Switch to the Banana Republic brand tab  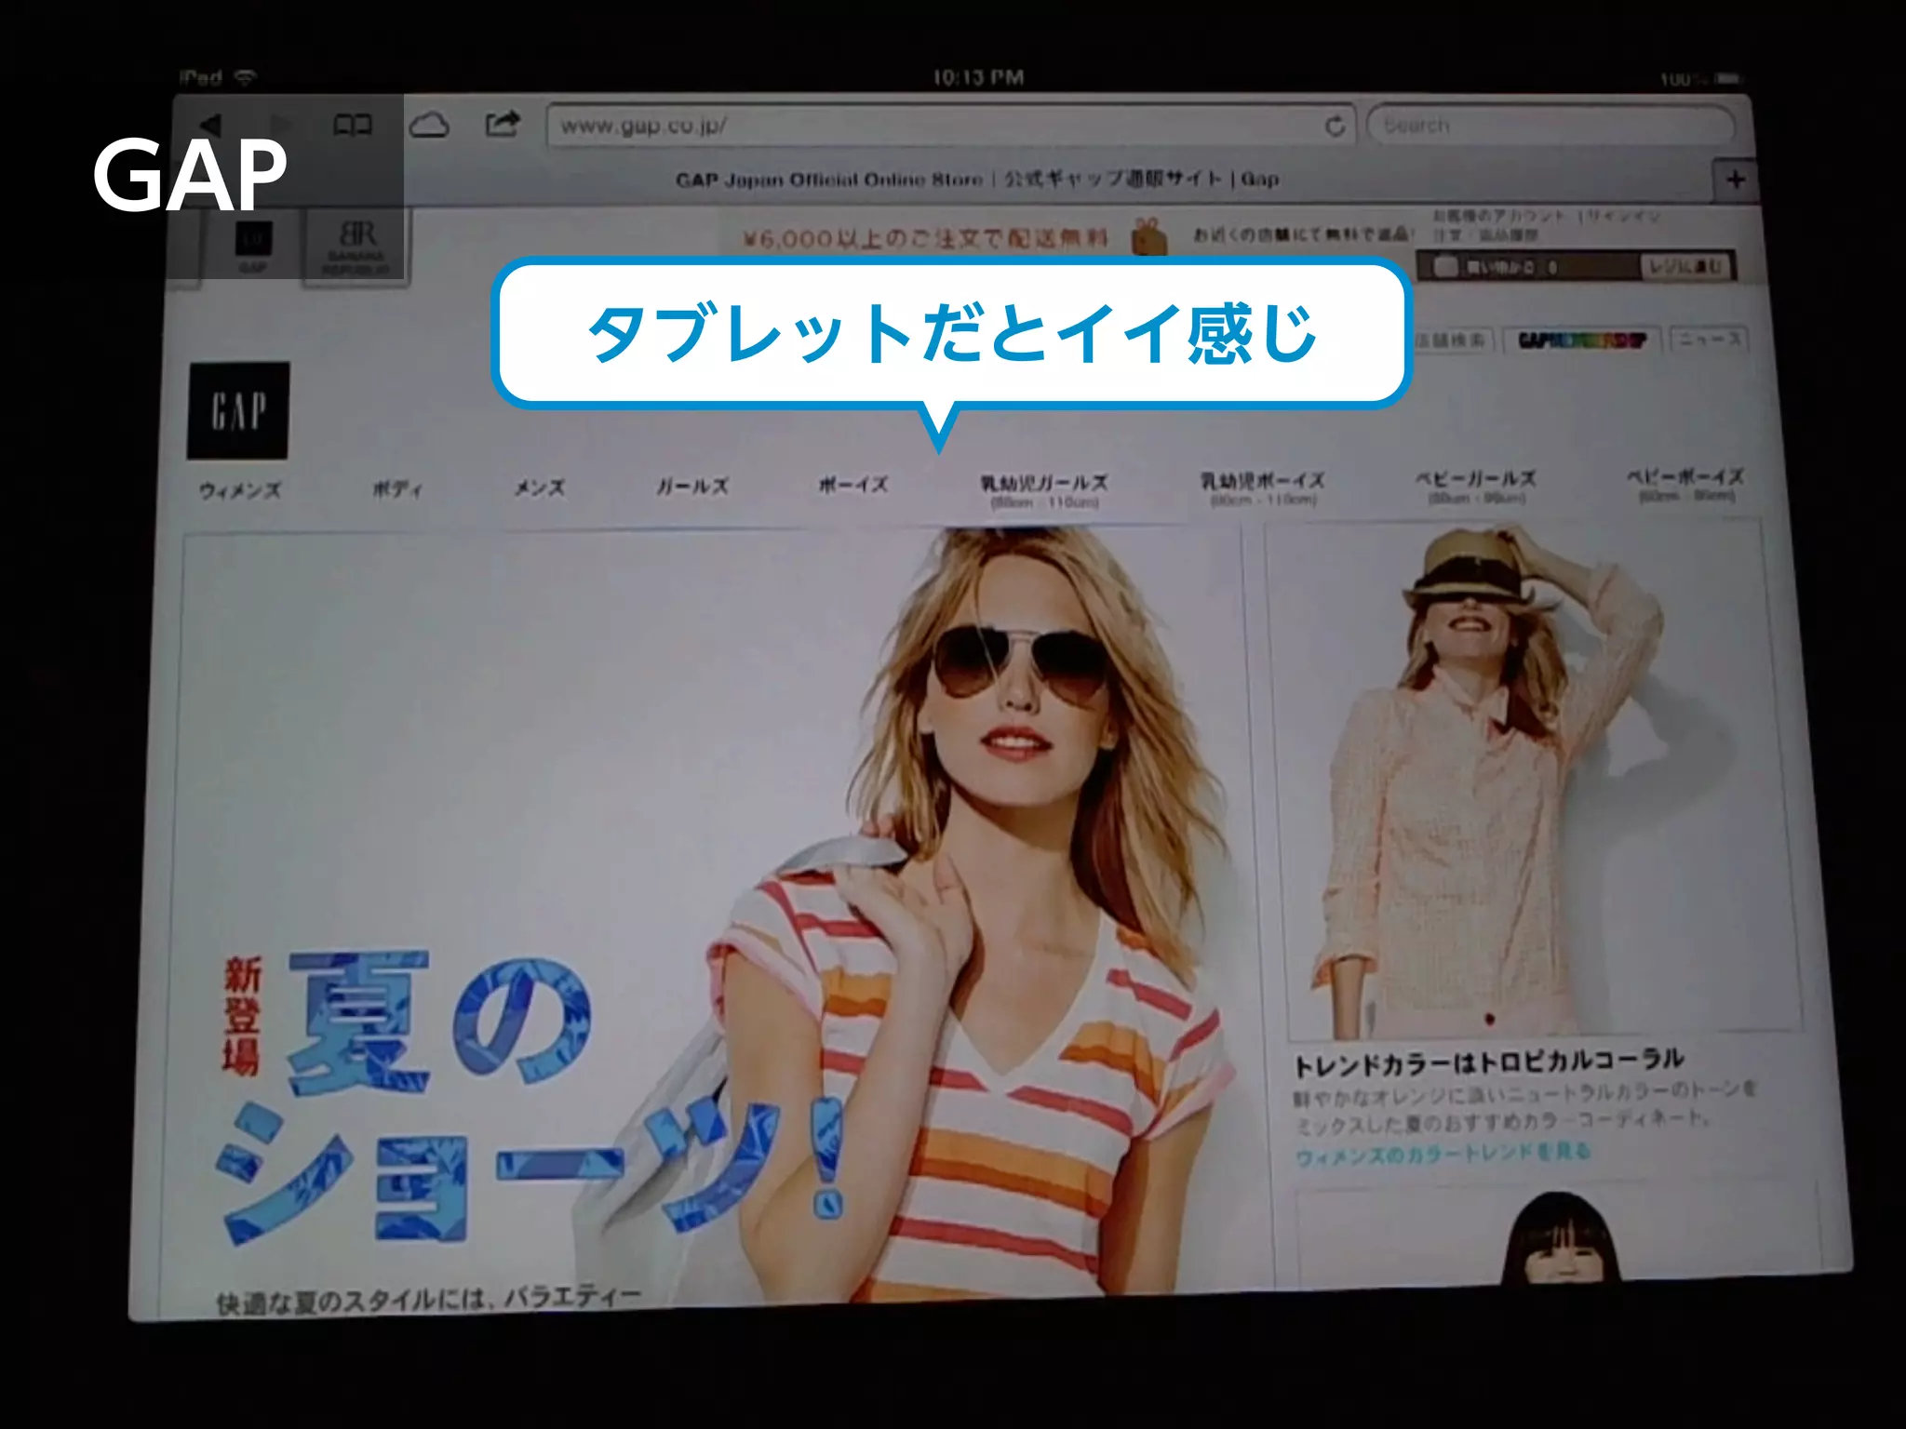pyautogui.click(x=356, y=246)
